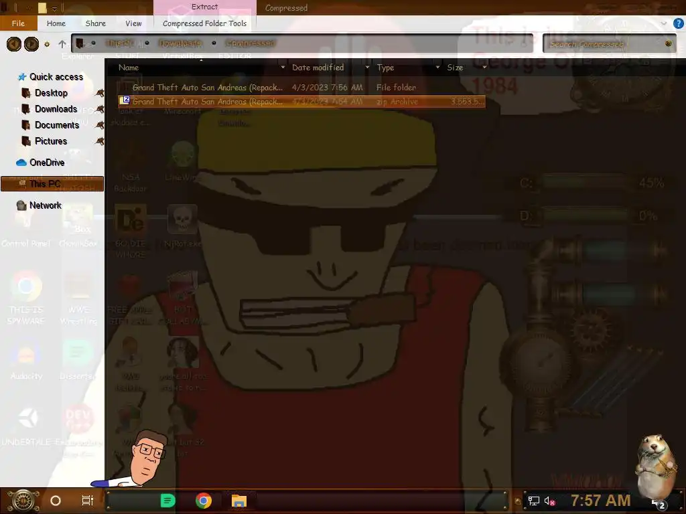Open network status in the system tray
The height and width of the screenshot is (514, 686).
point(534,501)
